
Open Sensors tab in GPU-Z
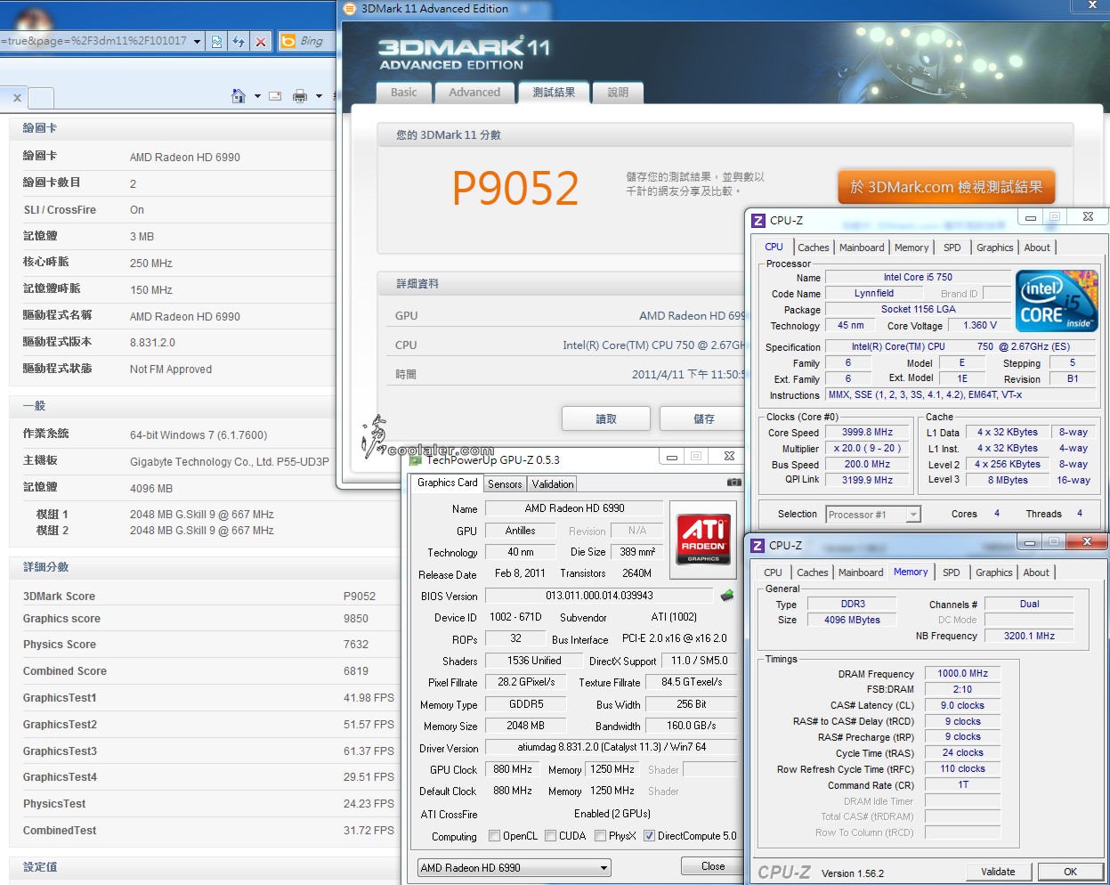(x=505, y=484)
